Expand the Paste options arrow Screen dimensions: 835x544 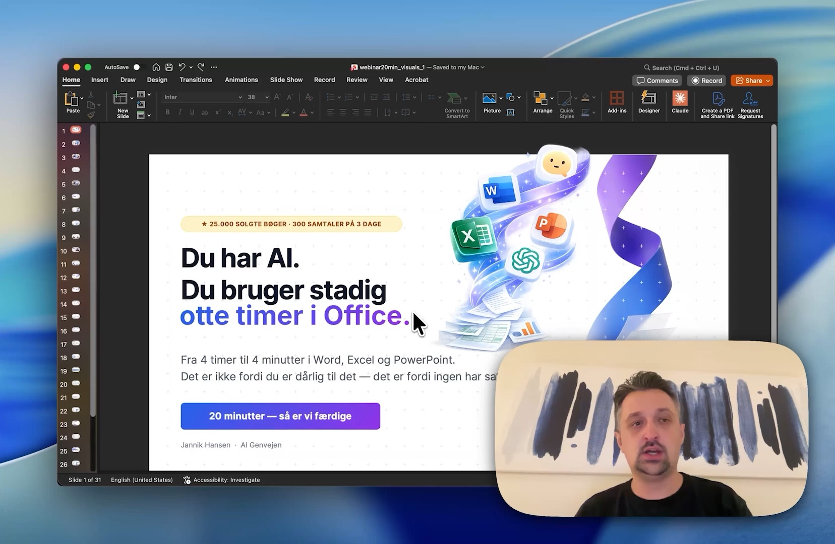[x=82, y=99]
